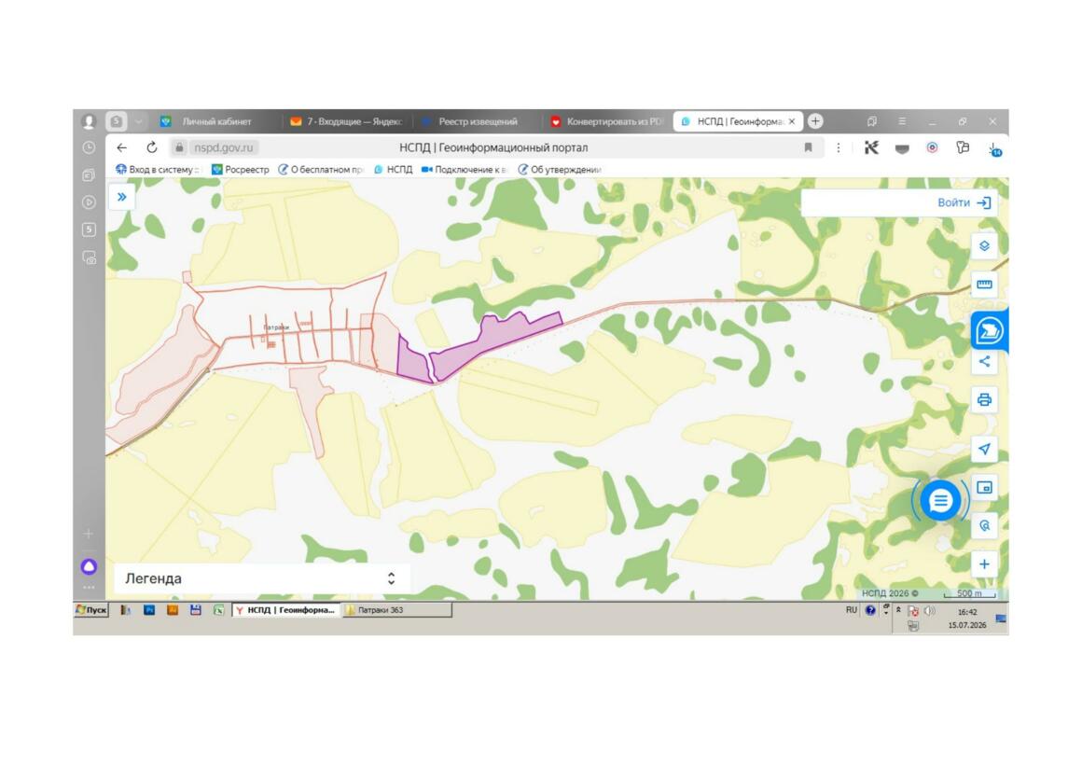Open the chat message bubble button

(940, 501)
